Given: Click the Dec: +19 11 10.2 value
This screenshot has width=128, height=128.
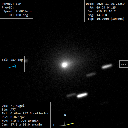Looking at the screenshot, I should tap(102, 11).
